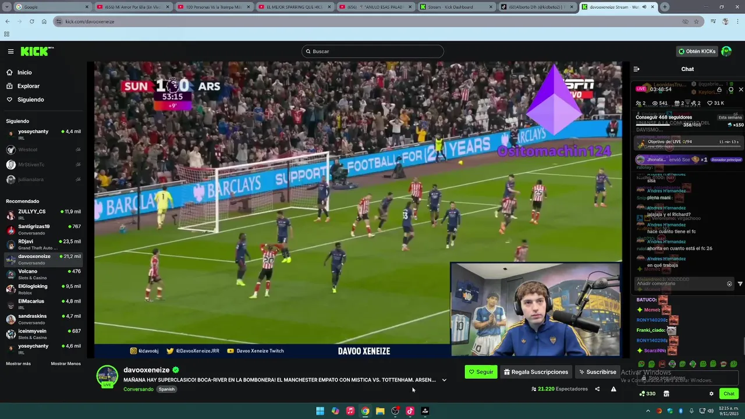Switch to the Google browser tab
The width and height of the screenshot is (745, 419).
52,7
